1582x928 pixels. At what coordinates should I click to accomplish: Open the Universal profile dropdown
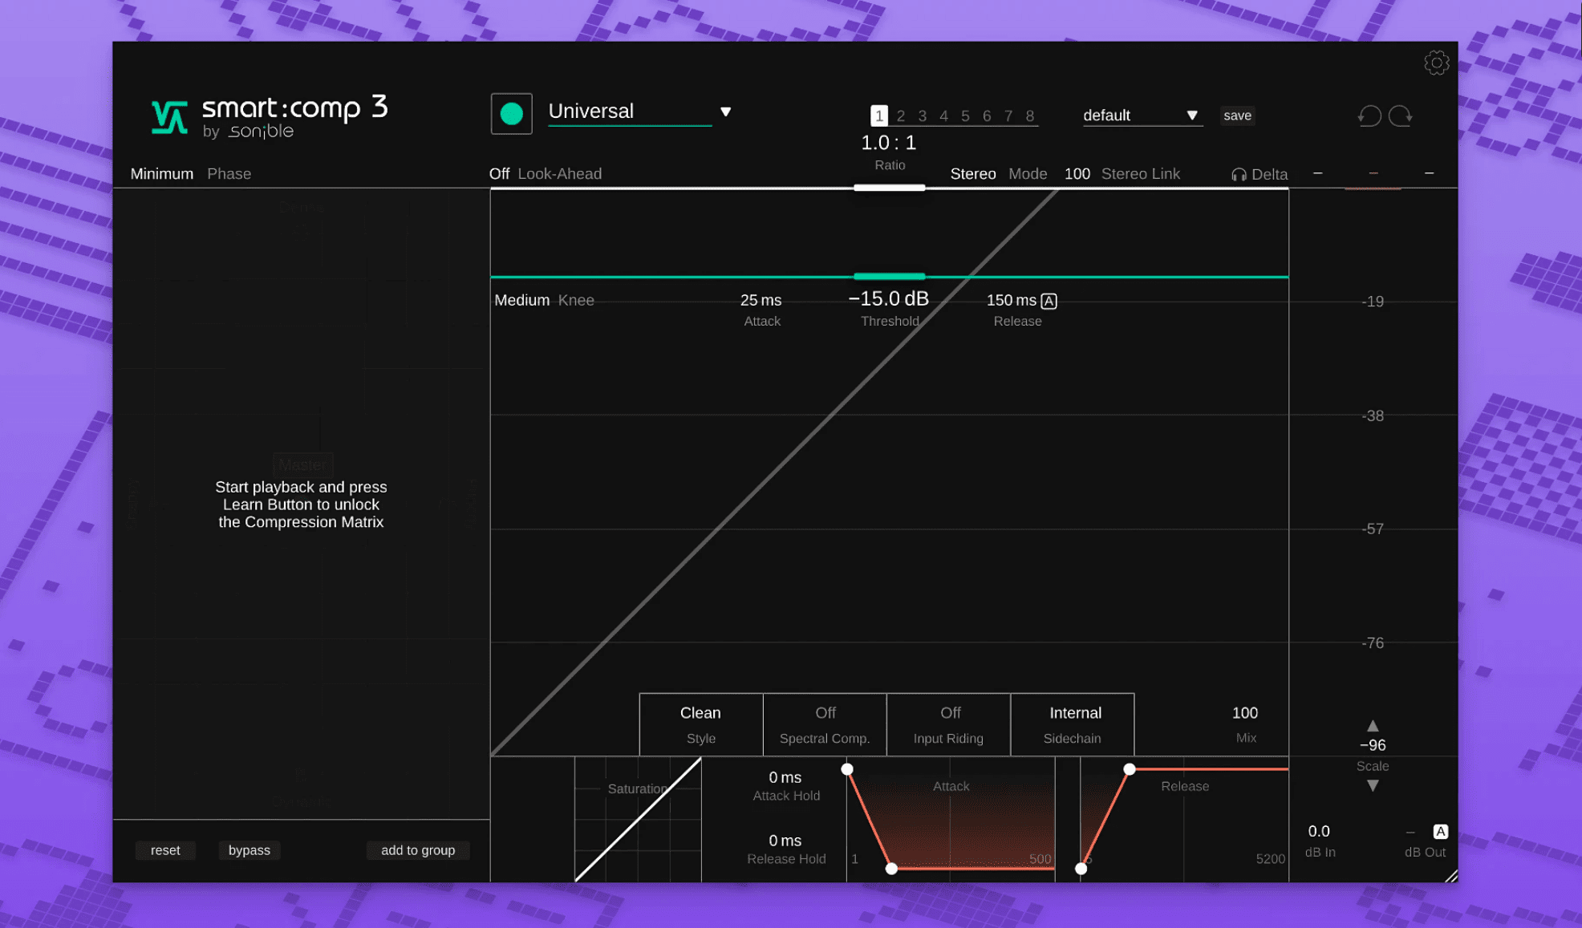[x=639, y=111]
